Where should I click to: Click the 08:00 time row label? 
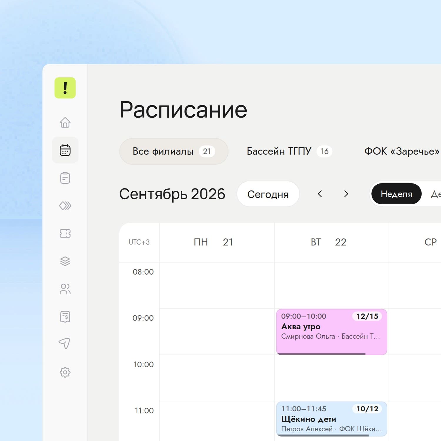pos(143,272)
